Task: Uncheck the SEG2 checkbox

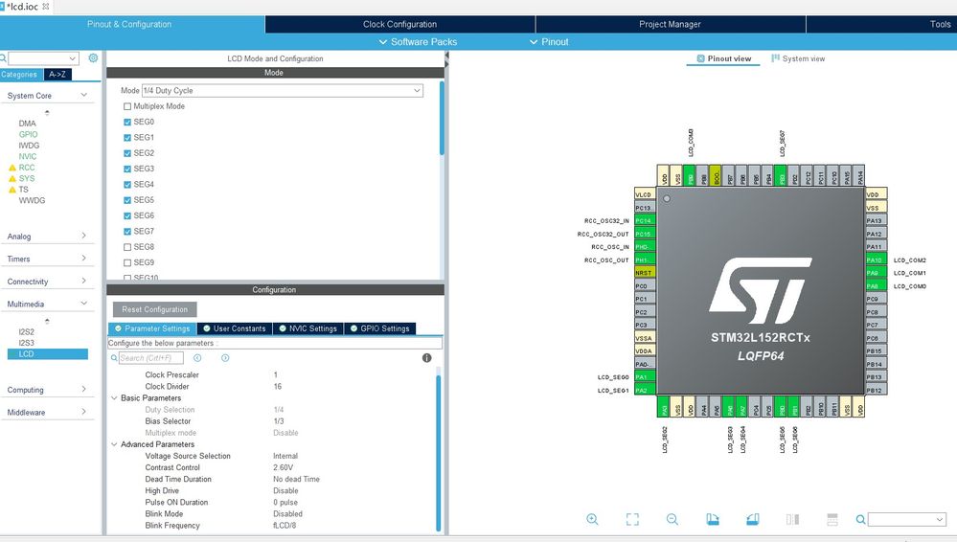Action: coord(127,153)
